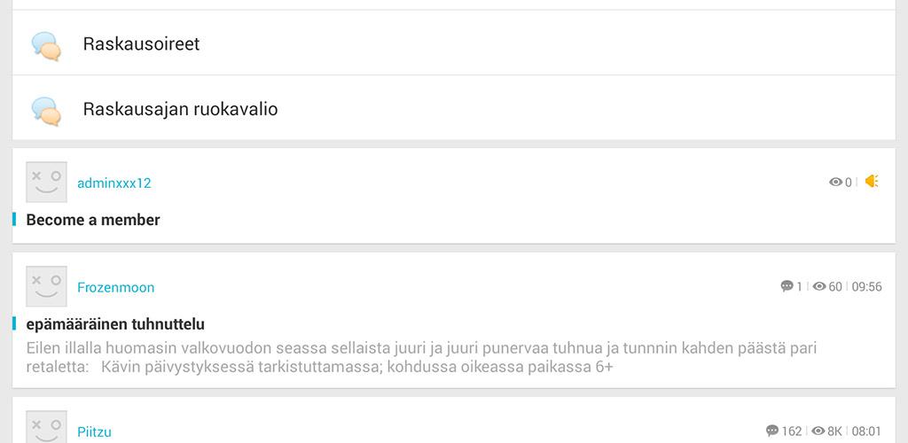Image resolution: width=908 pixels, height=443 pixels.
Task: Click the views eye icon on Frozenmoon's post
Action: coord(819,286)
